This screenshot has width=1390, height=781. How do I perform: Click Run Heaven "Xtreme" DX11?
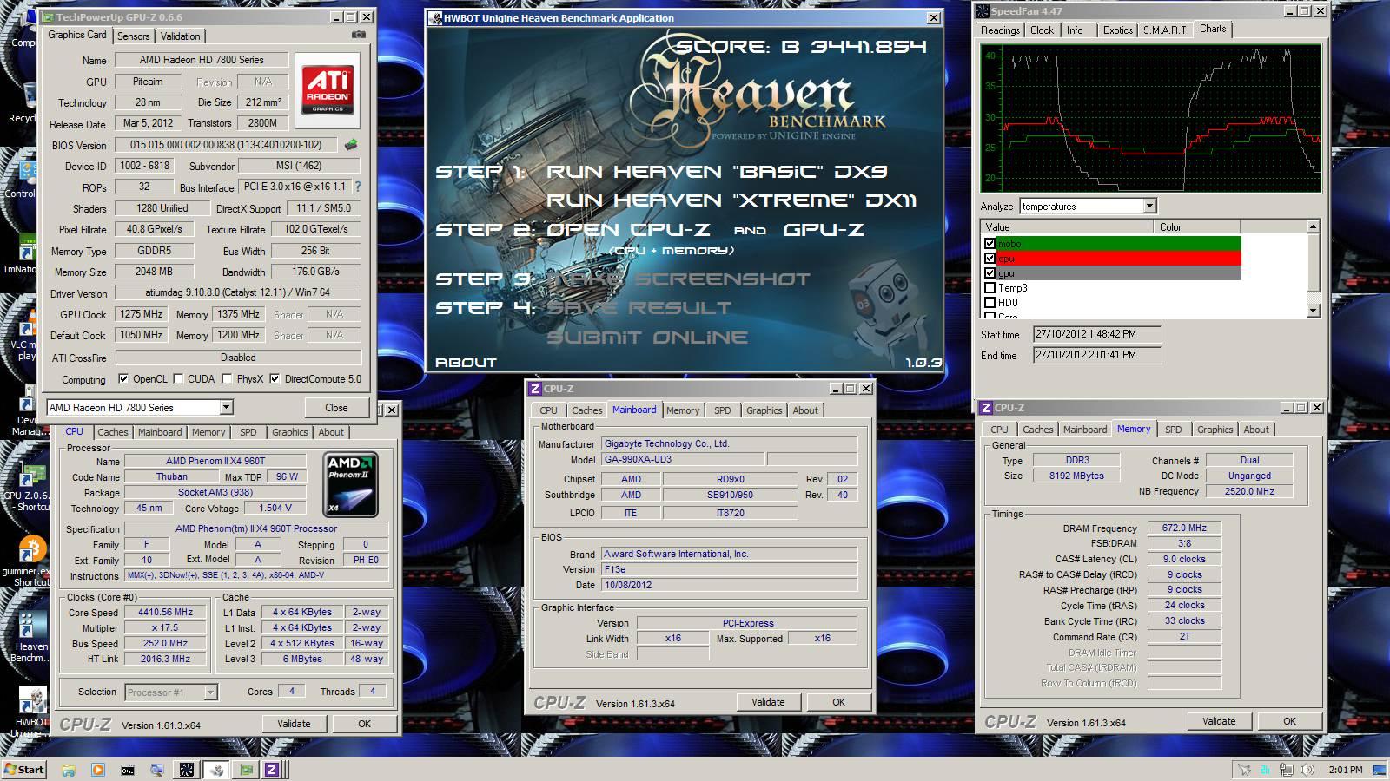pos(731,200)
